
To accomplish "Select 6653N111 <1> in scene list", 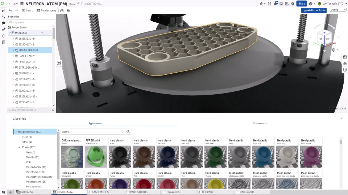I will coord(26,73).
